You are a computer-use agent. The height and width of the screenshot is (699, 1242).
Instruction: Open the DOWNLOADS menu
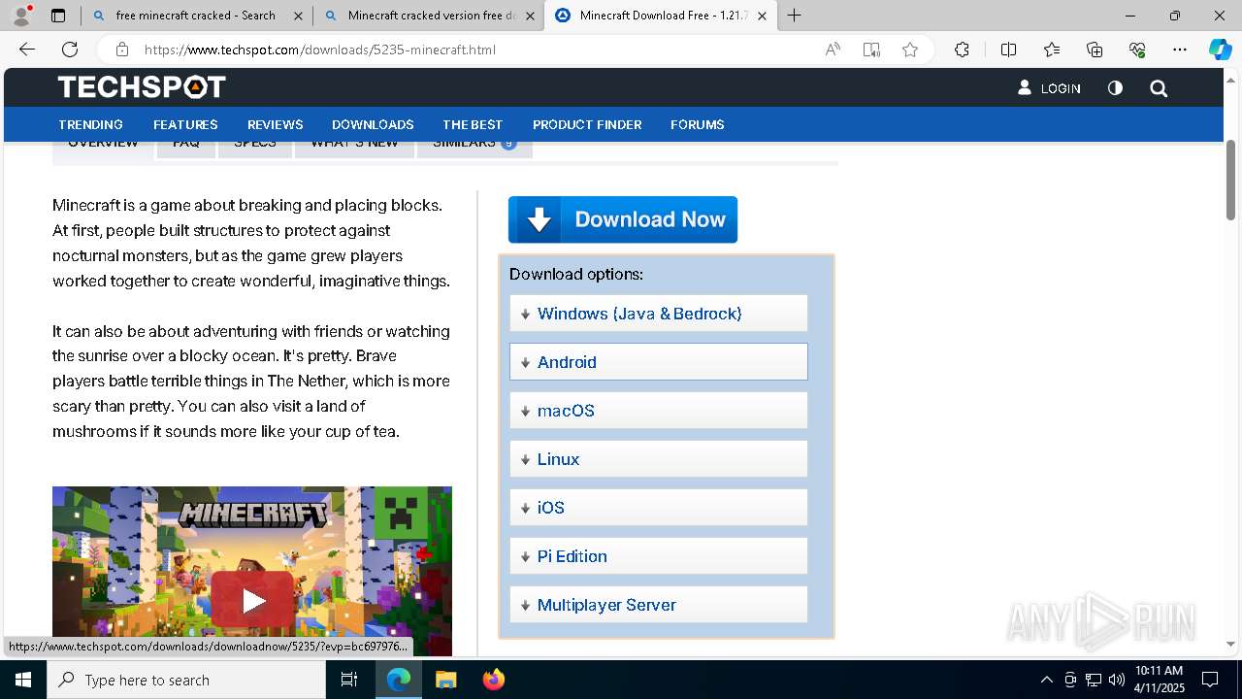(373, 124)
